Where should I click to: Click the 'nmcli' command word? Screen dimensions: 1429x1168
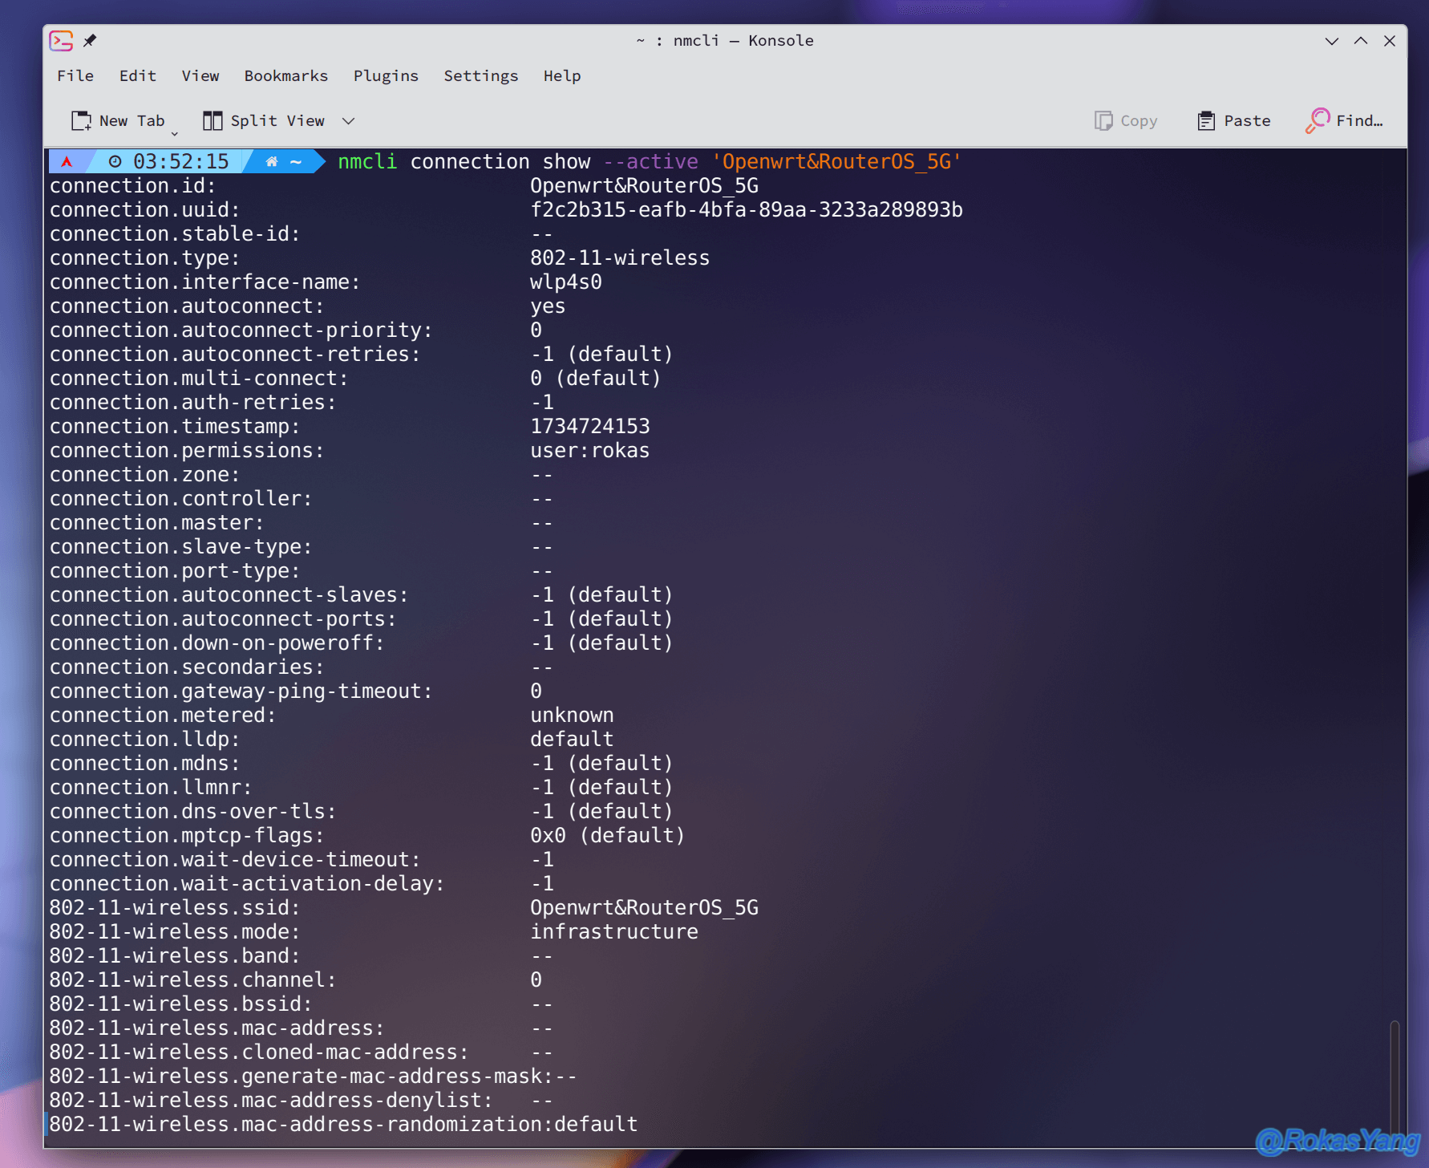coord(367,161)
